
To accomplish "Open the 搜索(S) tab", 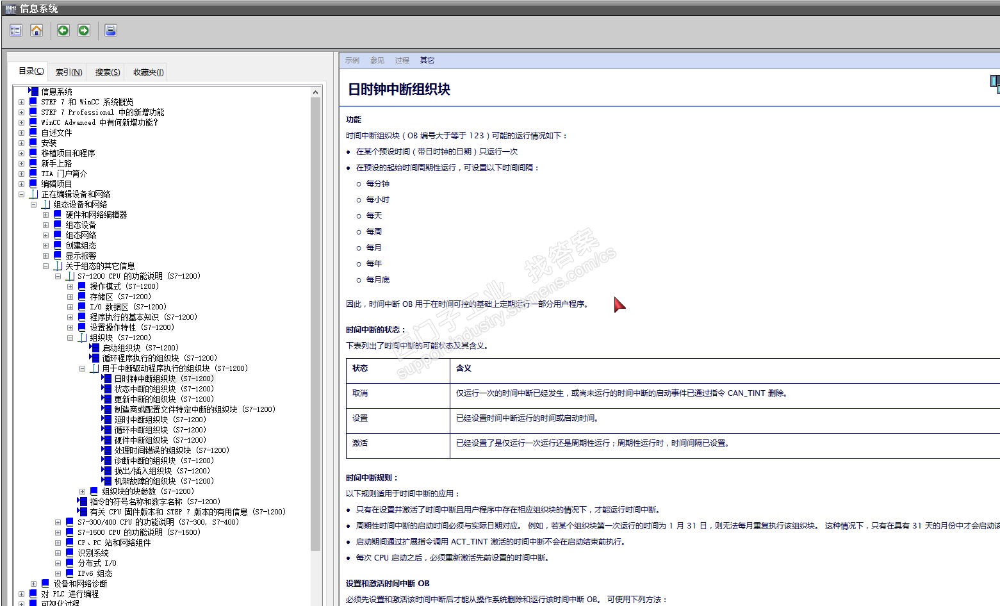I will 108,72.
